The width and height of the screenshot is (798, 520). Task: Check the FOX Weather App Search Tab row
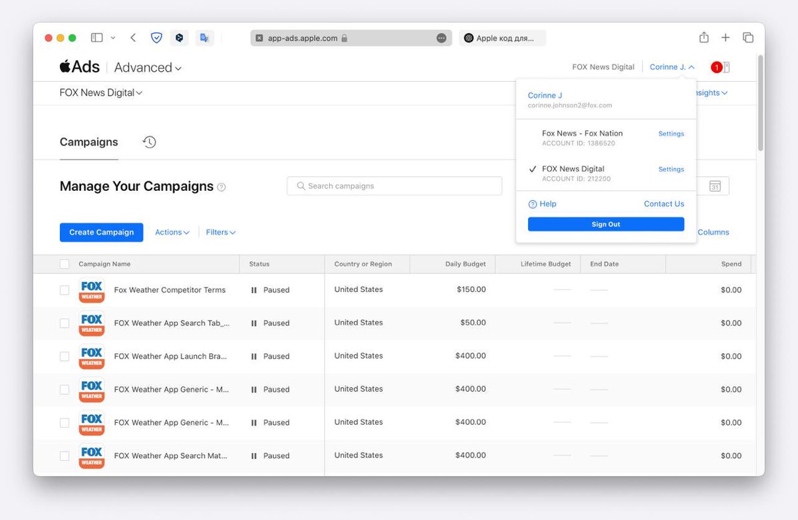click(65, 323)
